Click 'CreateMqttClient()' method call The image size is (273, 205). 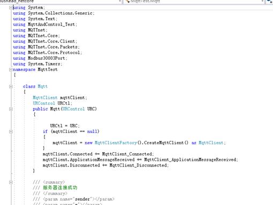click(x=166, y=143)
